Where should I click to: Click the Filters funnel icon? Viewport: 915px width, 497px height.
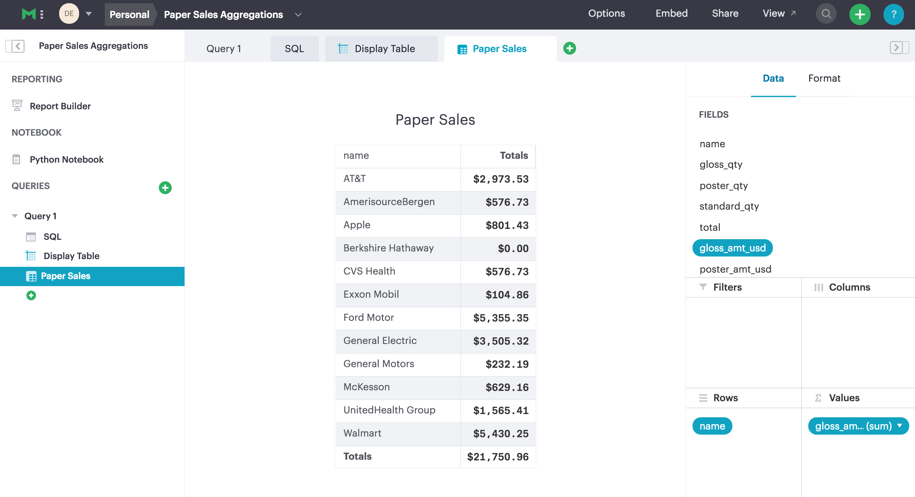702,287
